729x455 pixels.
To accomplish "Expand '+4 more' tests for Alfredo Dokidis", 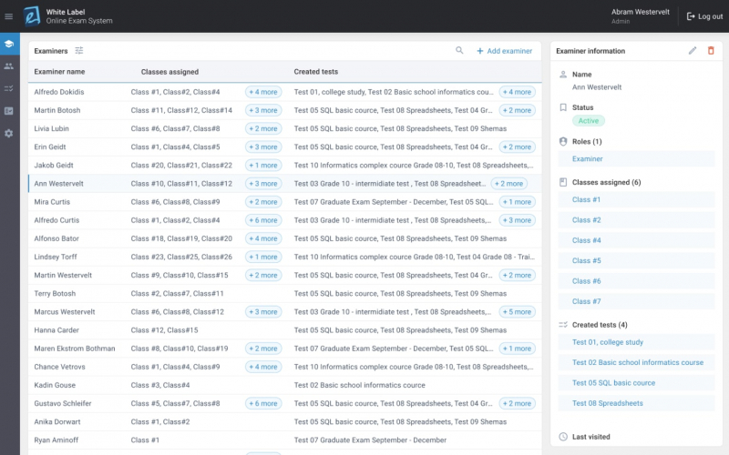I will [517, 92].
